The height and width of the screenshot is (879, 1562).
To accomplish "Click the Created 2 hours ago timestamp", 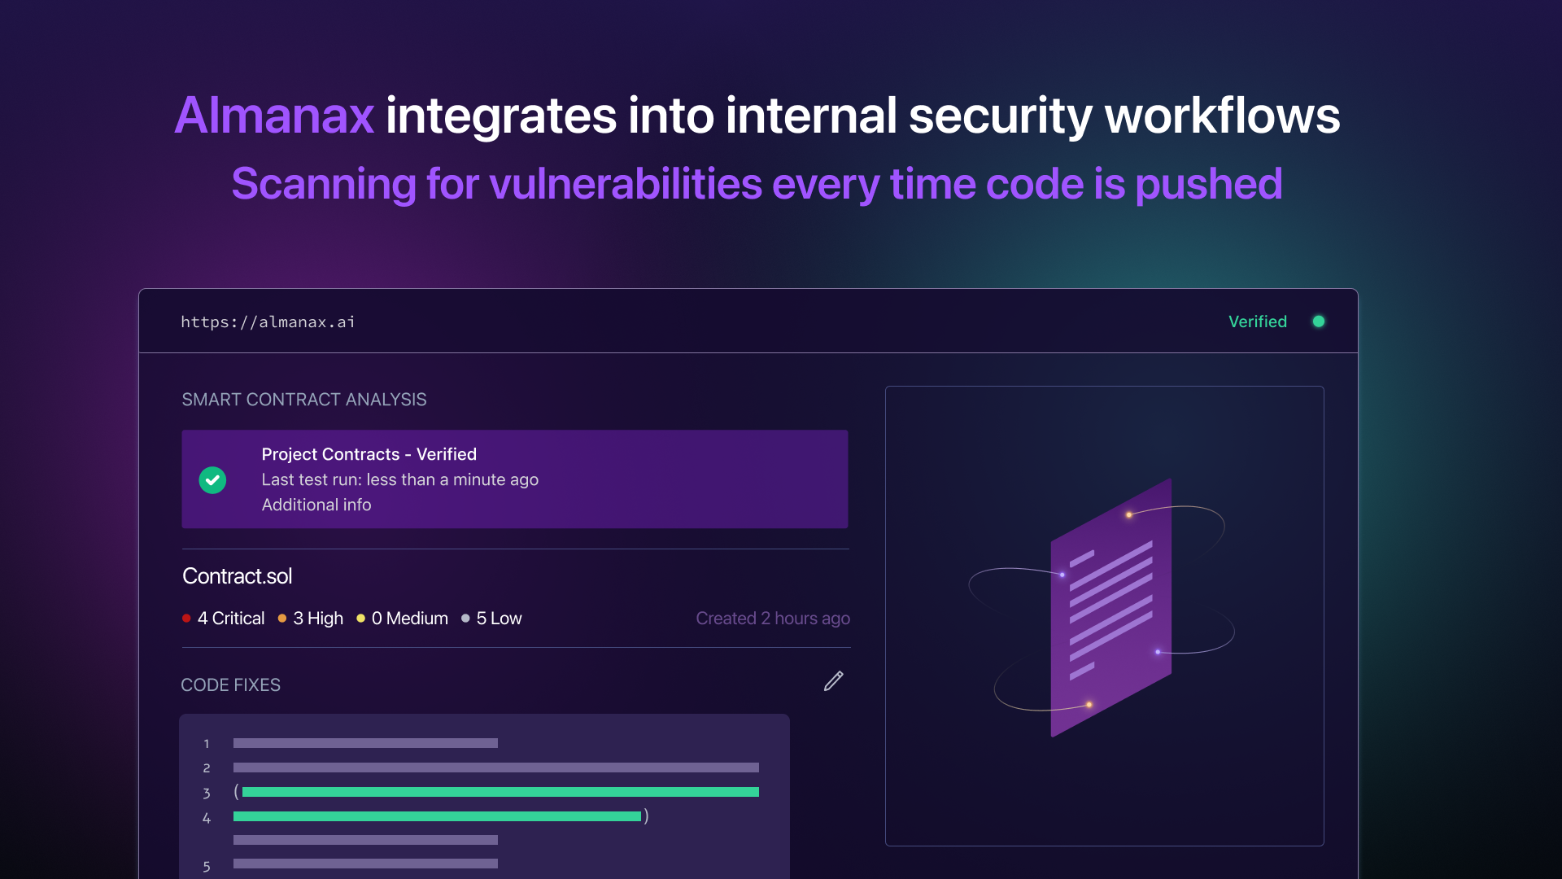I will pos(772,618).
